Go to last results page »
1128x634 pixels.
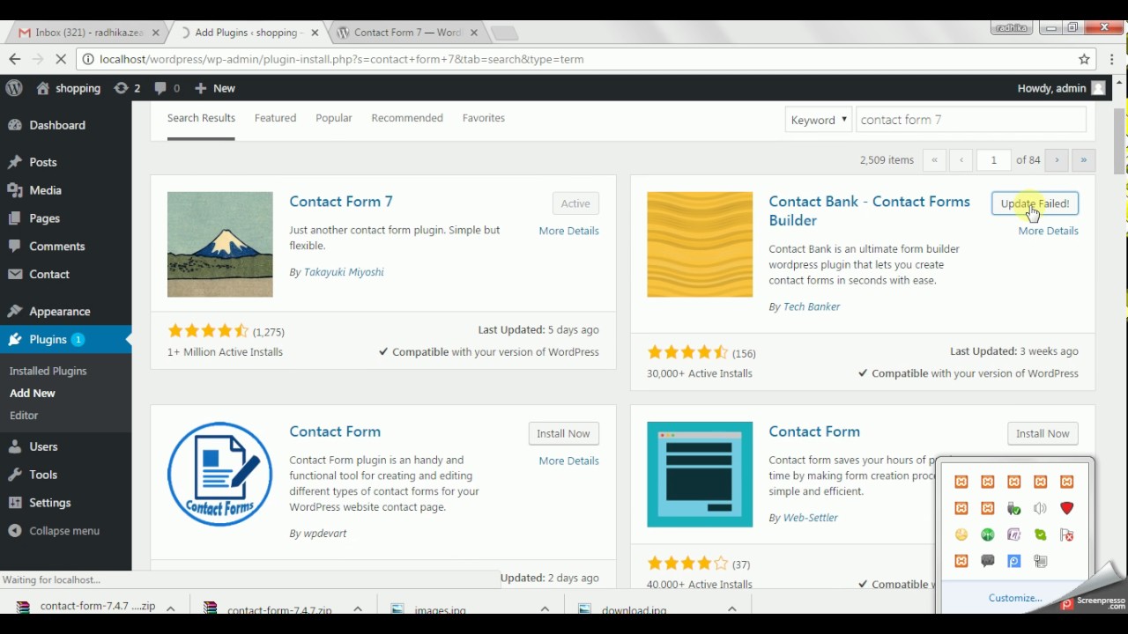tap(1084, 160)
